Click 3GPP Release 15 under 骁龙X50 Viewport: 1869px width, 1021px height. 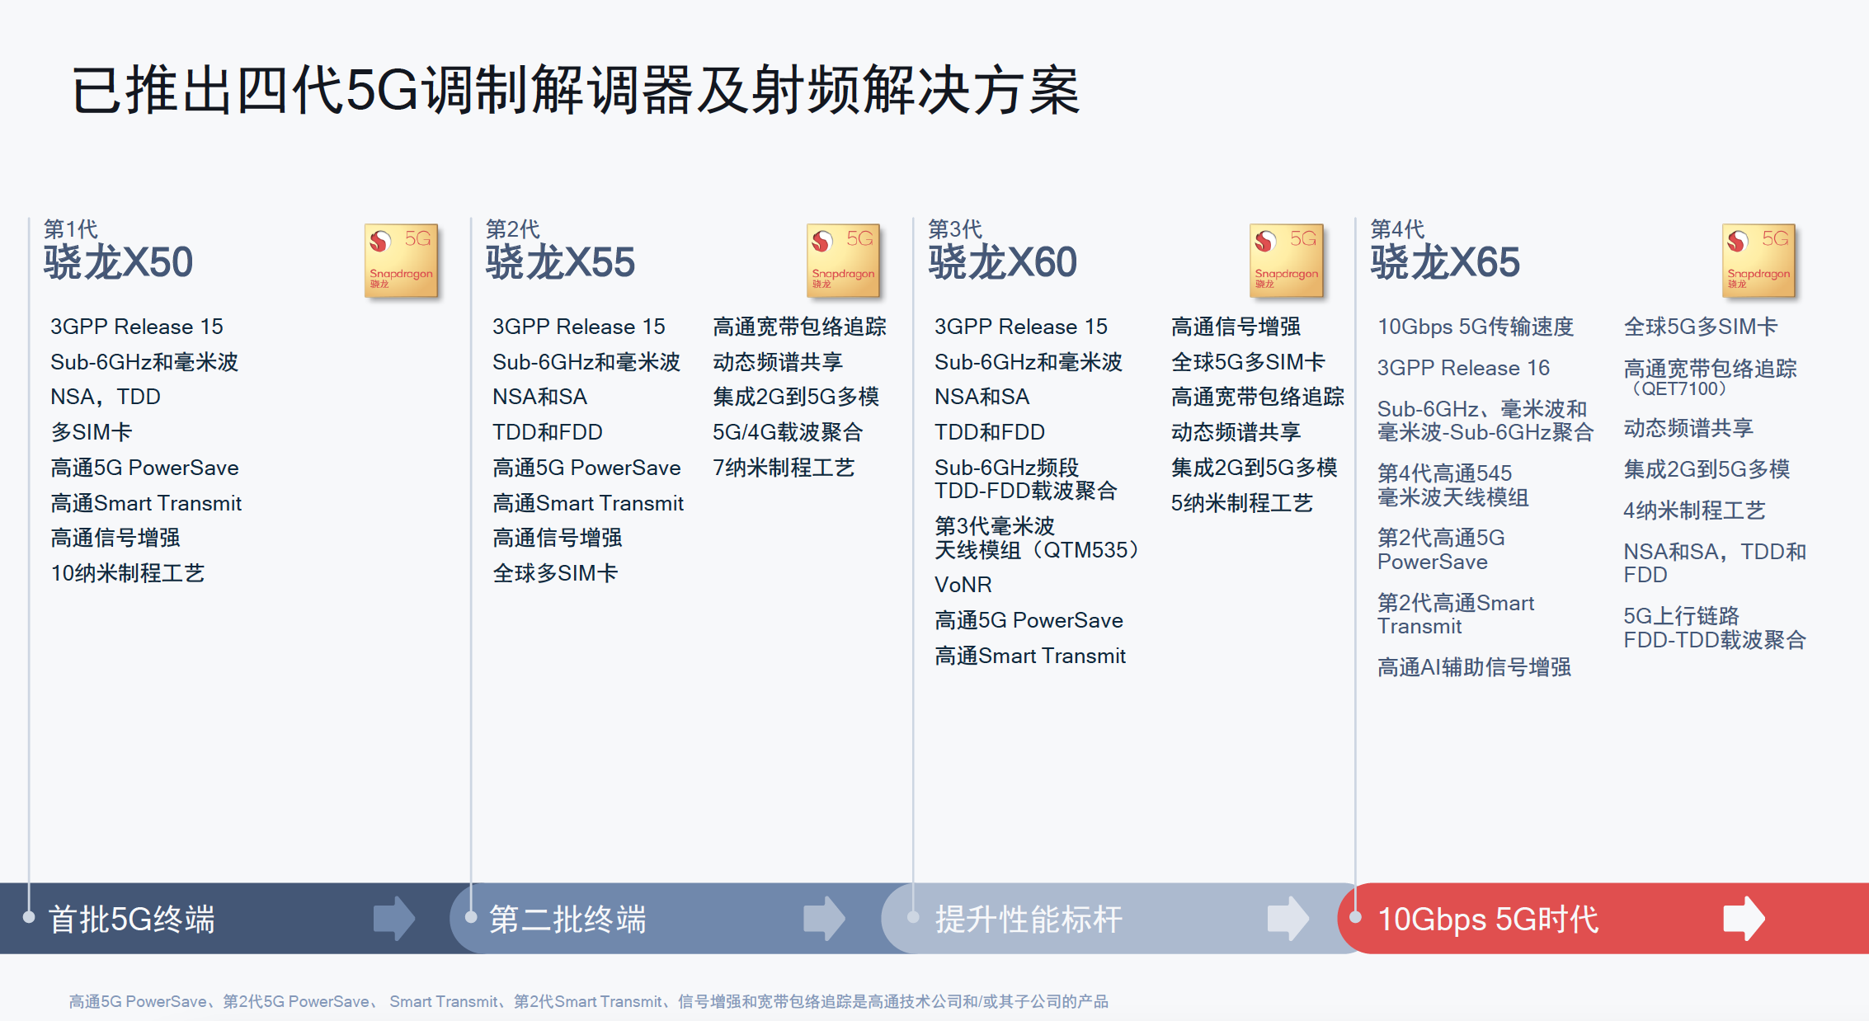click(137, 327)
